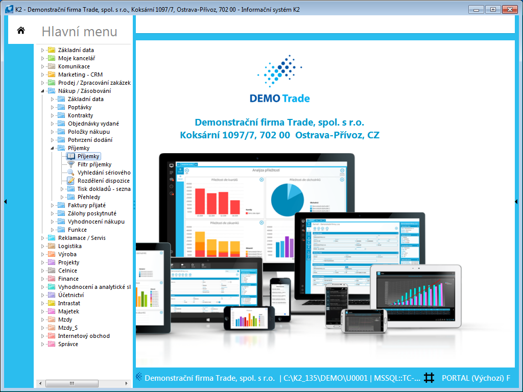
Task: Click the Správce folder icon
Action: click(52, 344)
